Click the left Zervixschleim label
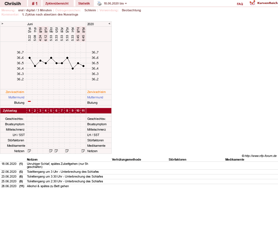The image size is (278, 231). (15, 92)
